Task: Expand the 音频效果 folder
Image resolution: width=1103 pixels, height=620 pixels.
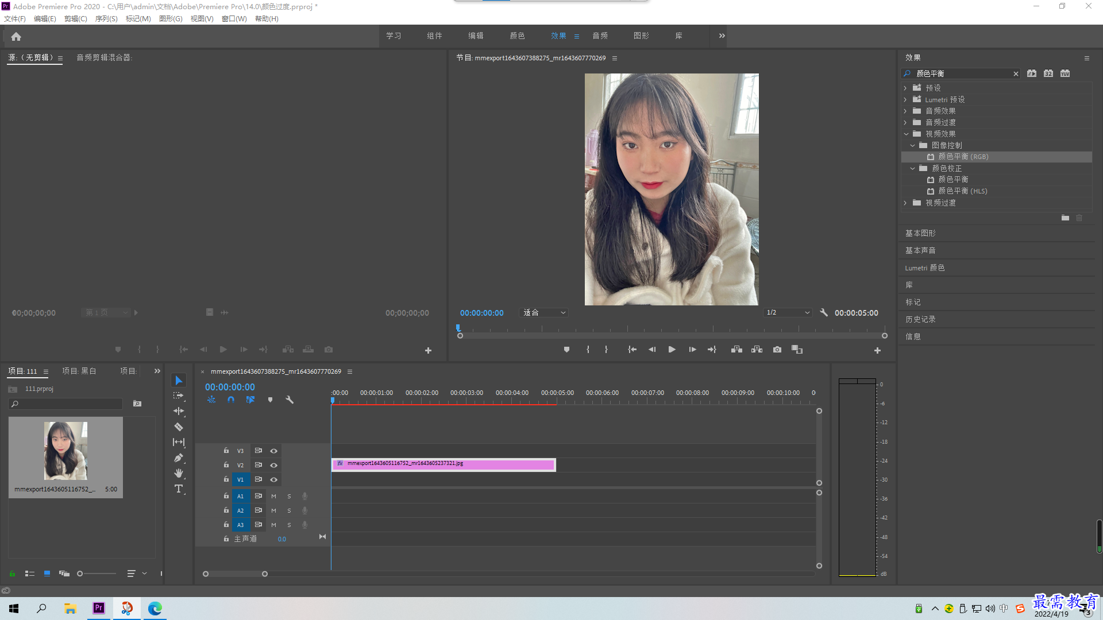Action: click(x=905, y=111)
